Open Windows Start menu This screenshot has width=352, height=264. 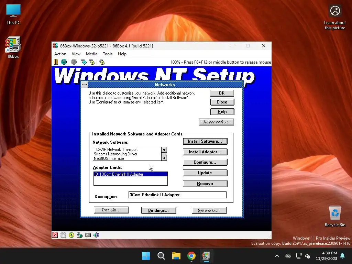(146, 256)
